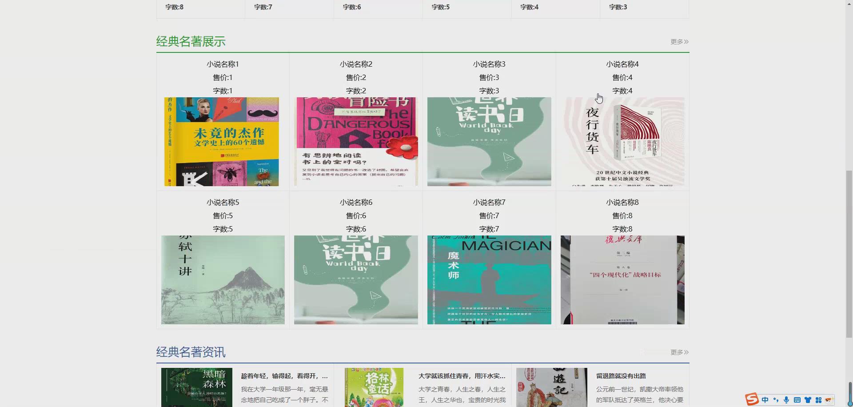Viewport: 853px width, 407px height.
Task: Open the 小说名称1 title link
Action: 223,64
